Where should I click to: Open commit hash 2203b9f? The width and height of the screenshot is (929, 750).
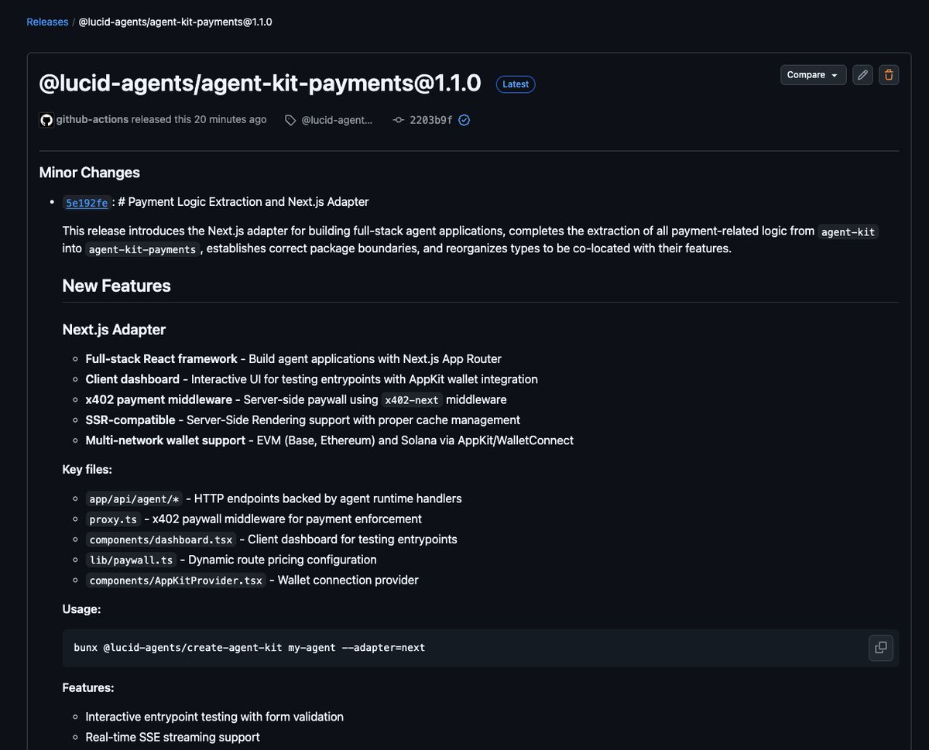[x=431, y=120]
